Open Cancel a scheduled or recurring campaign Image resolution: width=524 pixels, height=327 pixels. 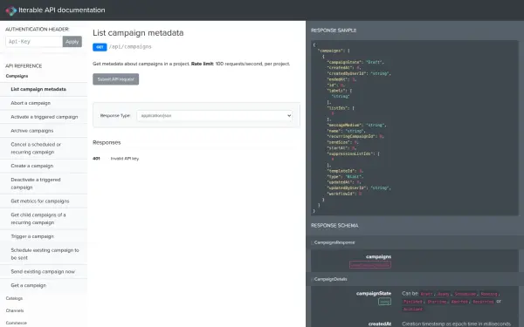(x=44, y=148)
